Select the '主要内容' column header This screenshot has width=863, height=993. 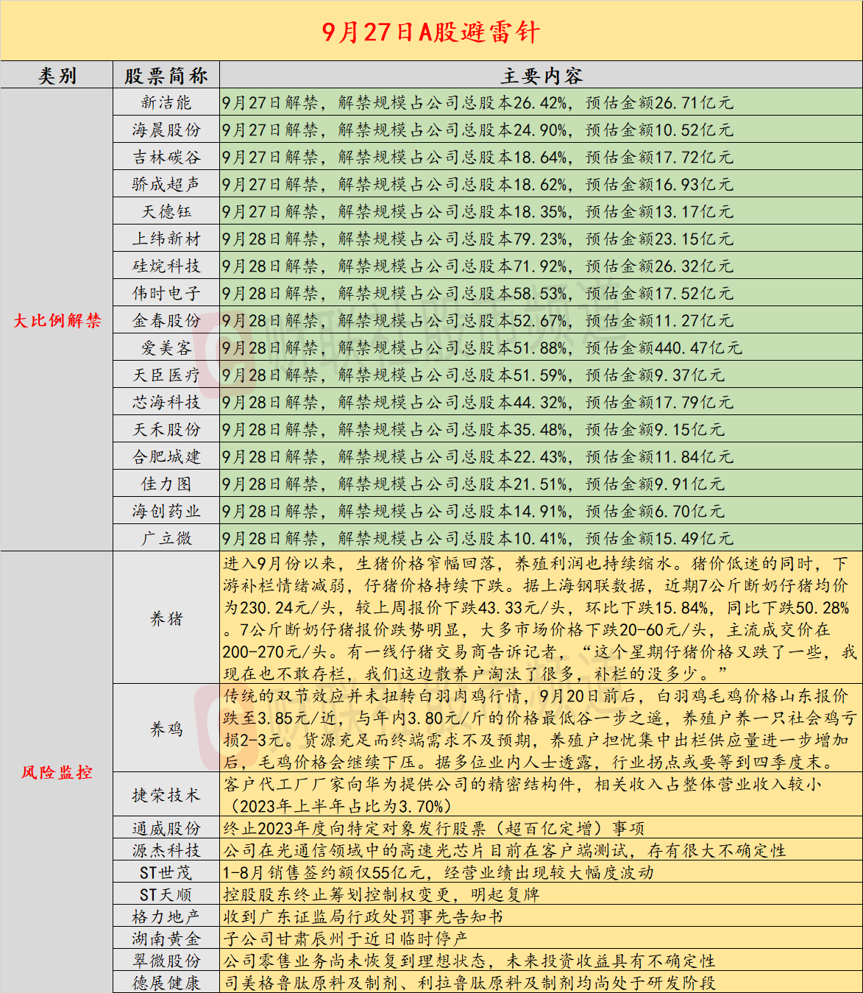541,76
